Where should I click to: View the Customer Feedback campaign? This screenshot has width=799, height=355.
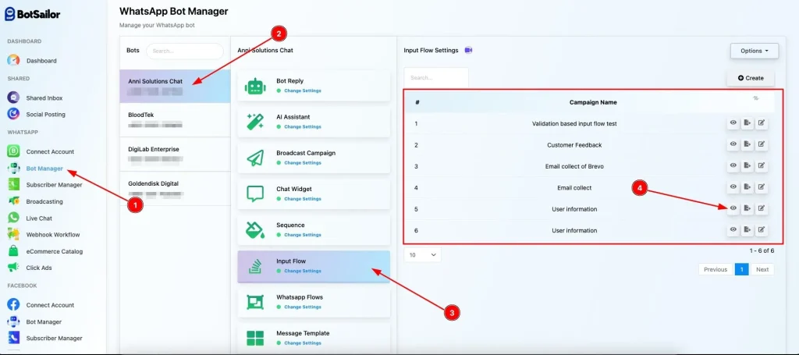(x=733, y=144)
